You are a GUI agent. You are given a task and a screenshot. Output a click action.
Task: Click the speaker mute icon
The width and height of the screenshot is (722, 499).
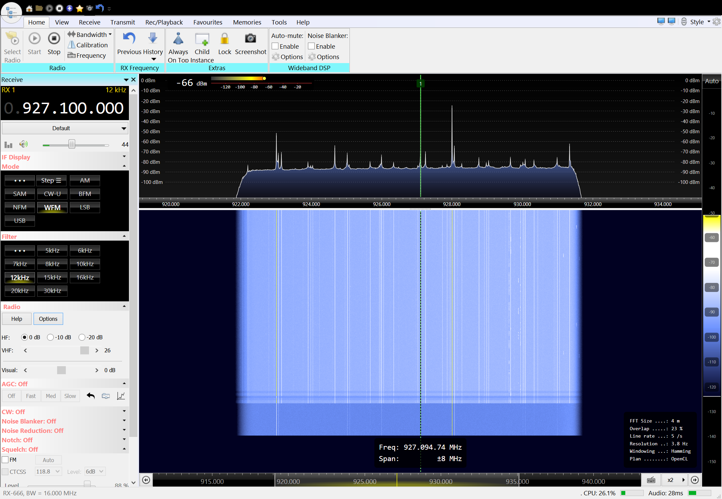tap(24, 144)
